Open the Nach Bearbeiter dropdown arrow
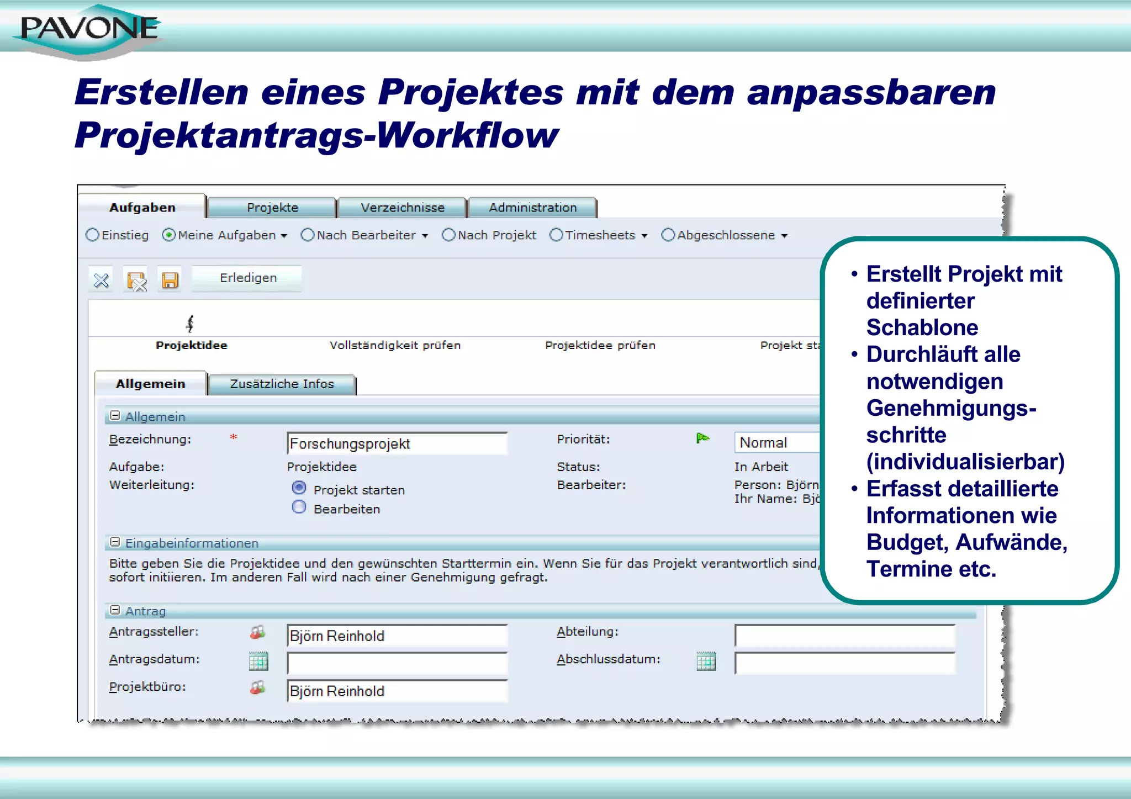This screenshot has width=1131, height=799. 425,236
